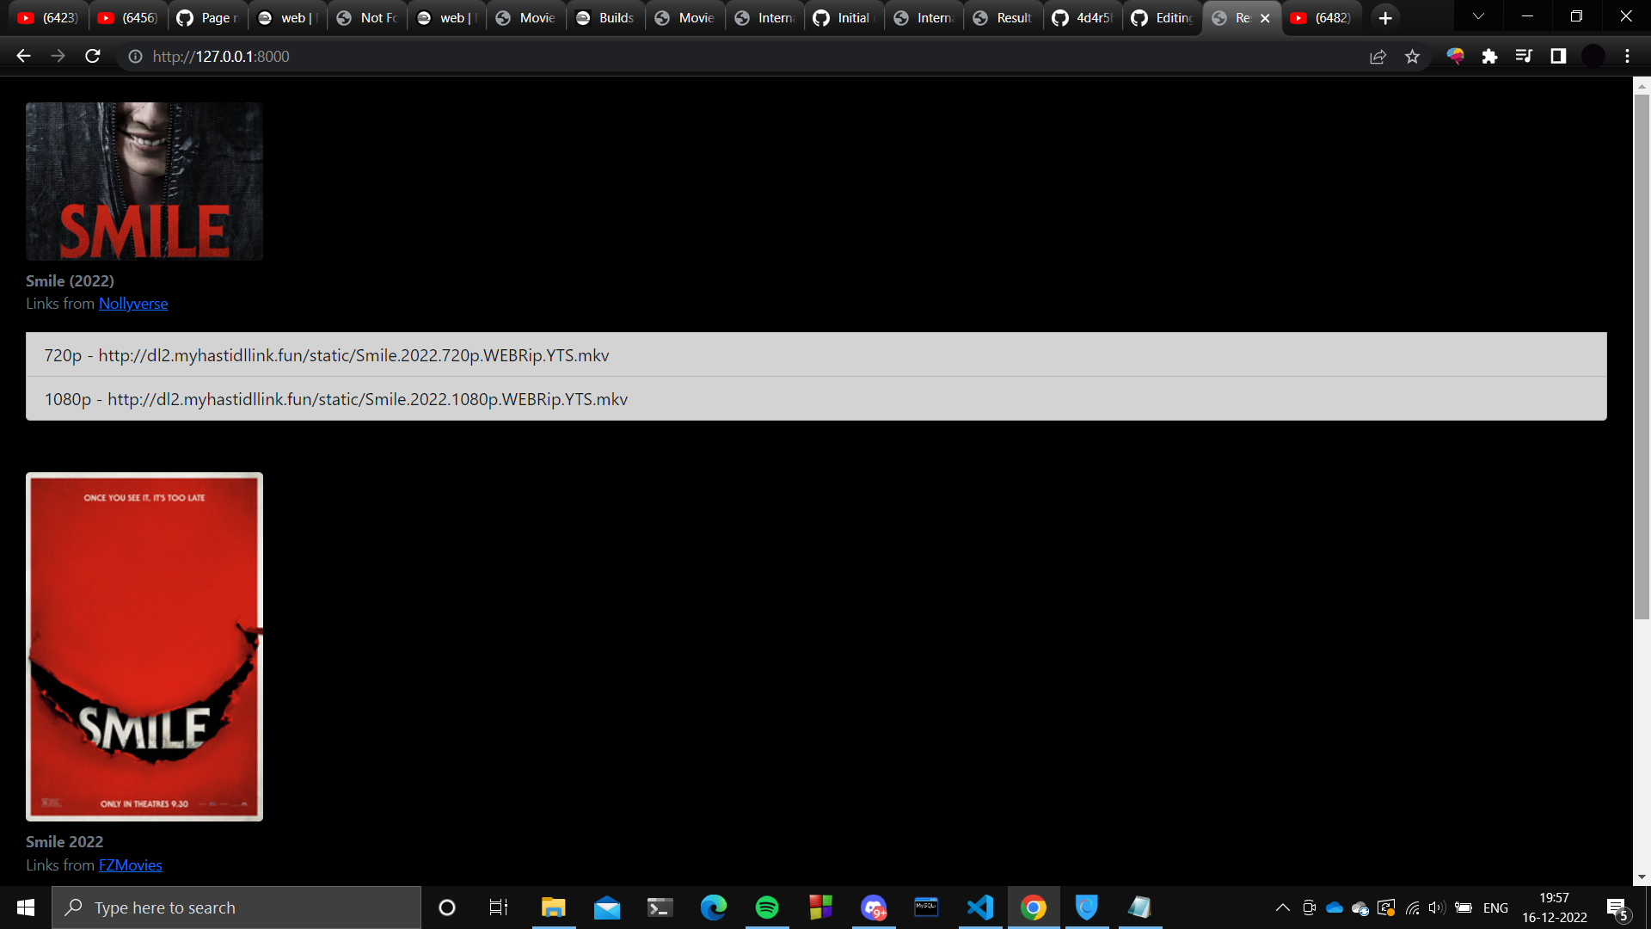Reload the current page
This screenshot has width=1651, height=929.
point(93,56)
